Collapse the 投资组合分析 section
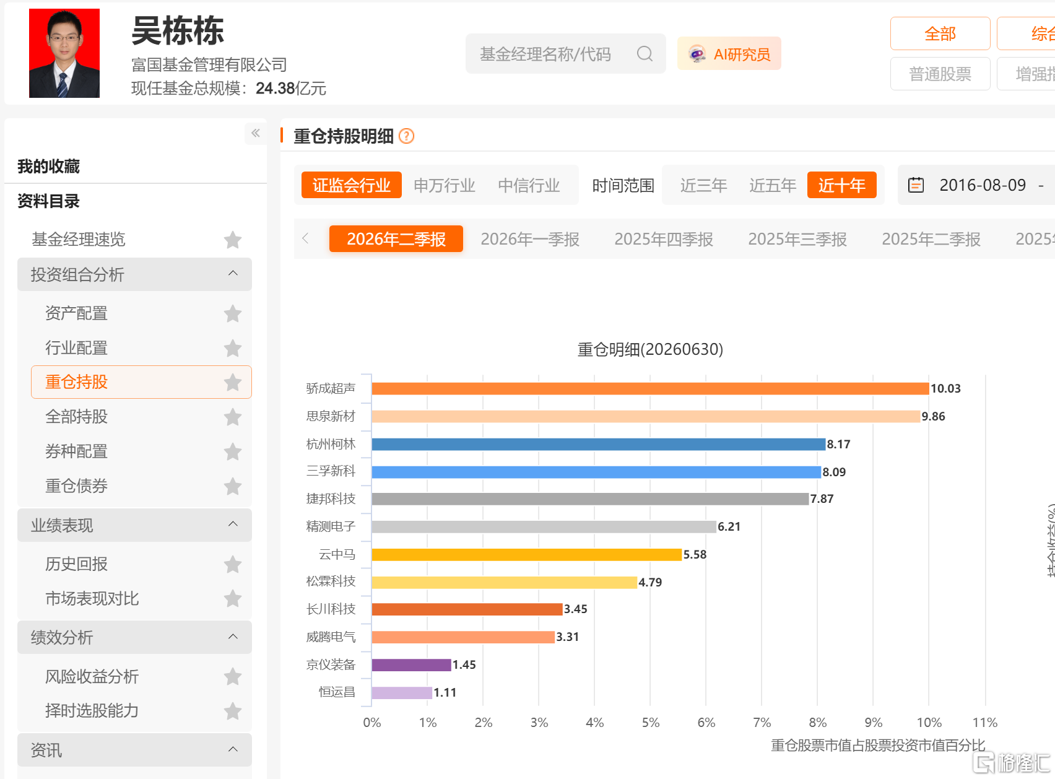This screenshot has height=779, width=1055. (233, 274)
